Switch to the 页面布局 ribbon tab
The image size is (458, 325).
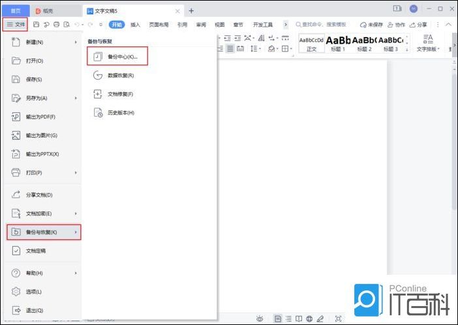(159, 25)
